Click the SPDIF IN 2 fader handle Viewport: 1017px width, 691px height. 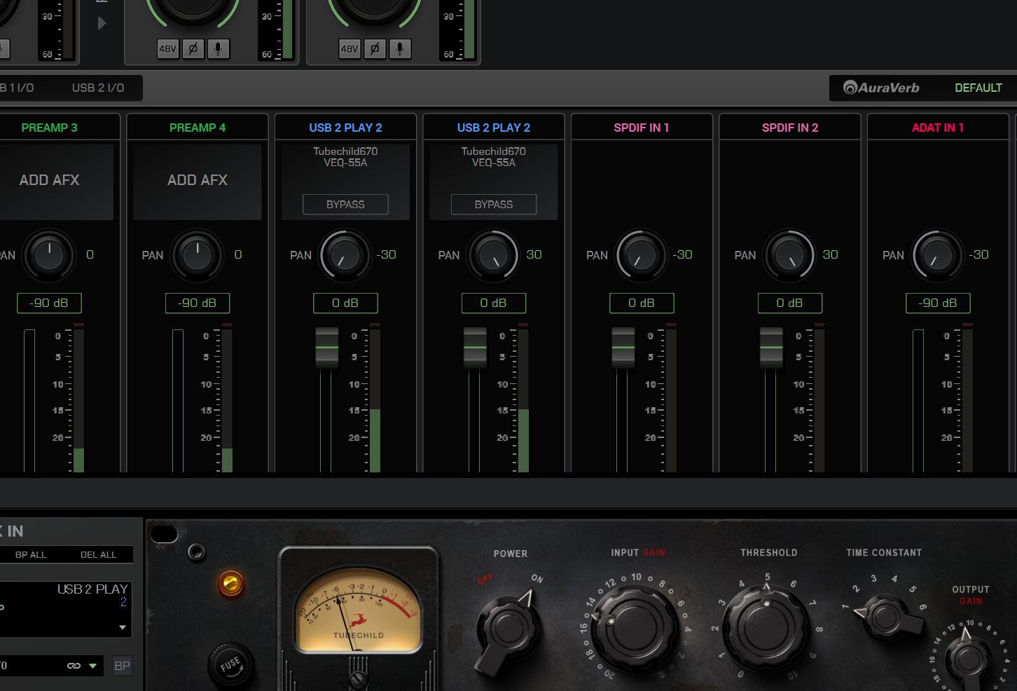click(771, 348)
